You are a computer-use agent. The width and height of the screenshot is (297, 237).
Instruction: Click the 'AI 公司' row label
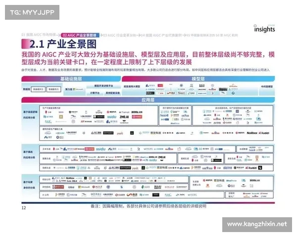click(x=46, y=195)
